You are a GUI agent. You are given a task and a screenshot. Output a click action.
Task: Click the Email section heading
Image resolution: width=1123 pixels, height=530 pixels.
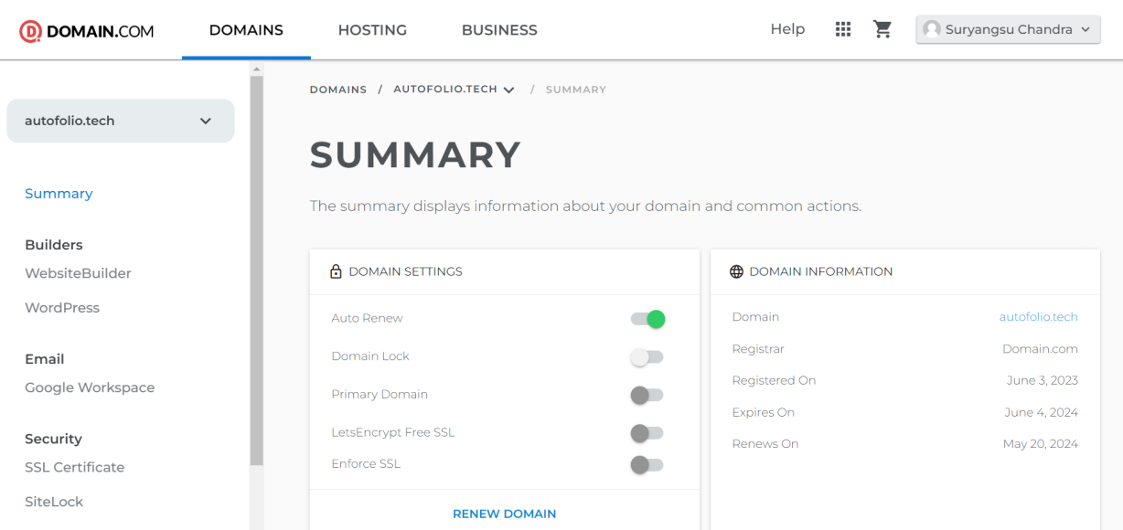pos(45,359)
